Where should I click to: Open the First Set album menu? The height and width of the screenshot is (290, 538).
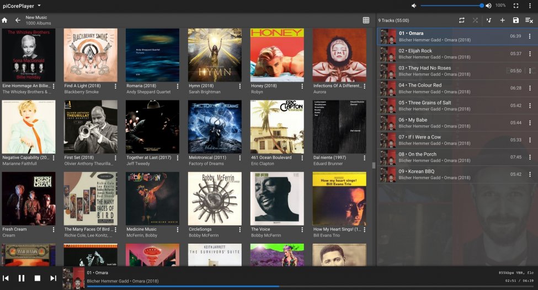click(115, 158)
